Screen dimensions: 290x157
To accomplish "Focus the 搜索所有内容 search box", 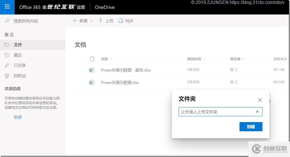I will pyautogui.click(x=26, y=21).
